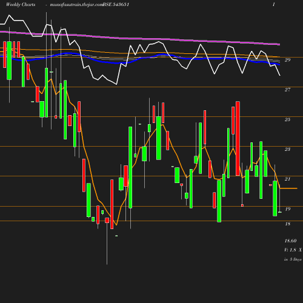Select the 19 price axis label
Viewport: 303px width, 303px height.
[287, 209]
